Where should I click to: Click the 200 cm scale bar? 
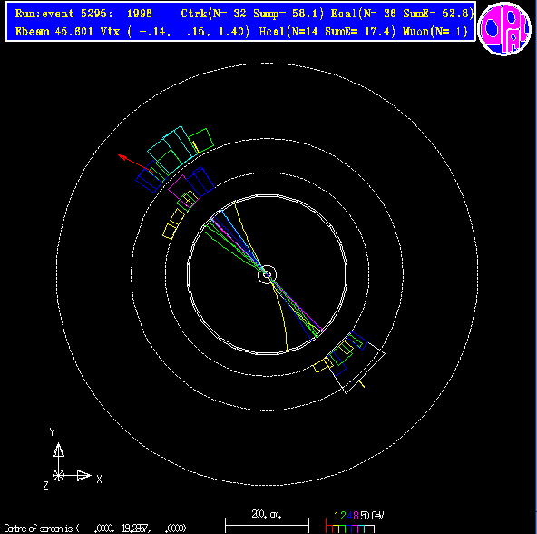(267, 525)
